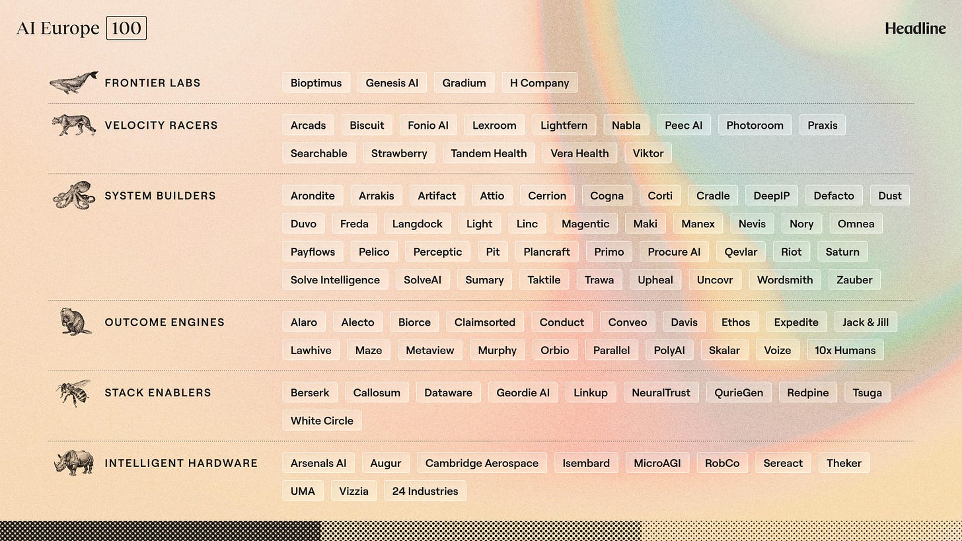Select the Vizzia chip
This screenshot has width=962, height=541.
click(x=353, y=491)
